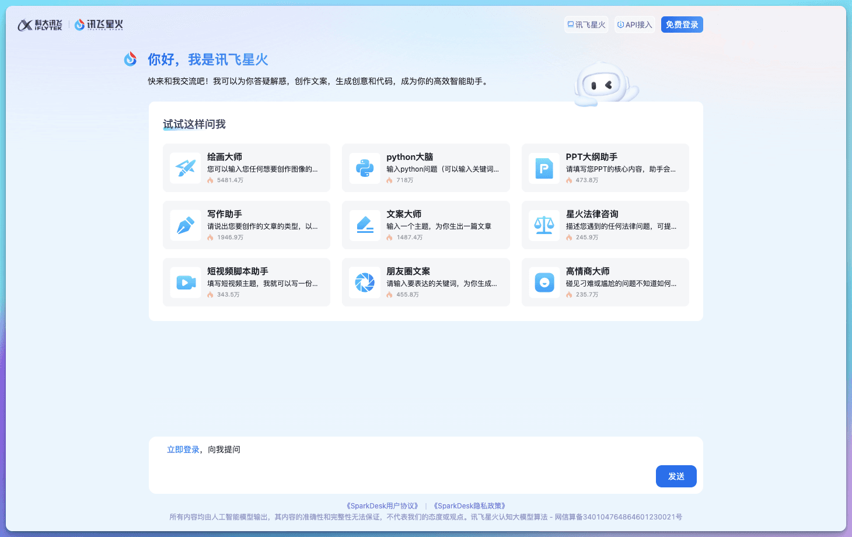Click the 高情商大师 smiley icon
The height and width of the screenshot is (537, 852).
click(x=544, y=283)
